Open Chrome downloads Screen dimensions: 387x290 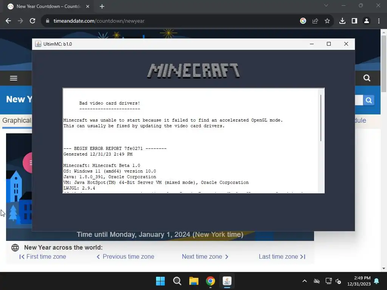(x=342, y=21)
